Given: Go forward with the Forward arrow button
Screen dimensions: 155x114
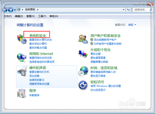Looking at the screenshot, I should click(11, 10).
